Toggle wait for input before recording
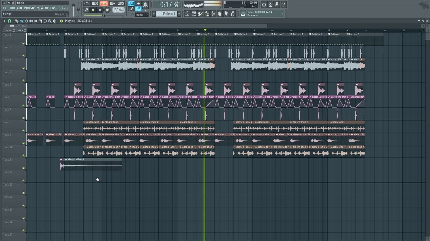430x241 pixels. point(95,3)
